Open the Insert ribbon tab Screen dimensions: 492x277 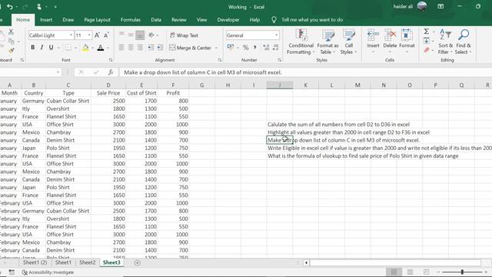pyautogui.click(x=46, y=19)
